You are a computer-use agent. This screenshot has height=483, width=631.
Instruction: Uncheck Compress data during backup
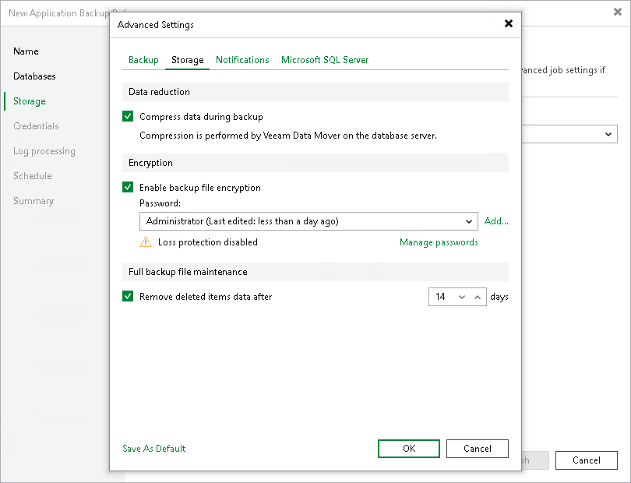coord(129,115)
